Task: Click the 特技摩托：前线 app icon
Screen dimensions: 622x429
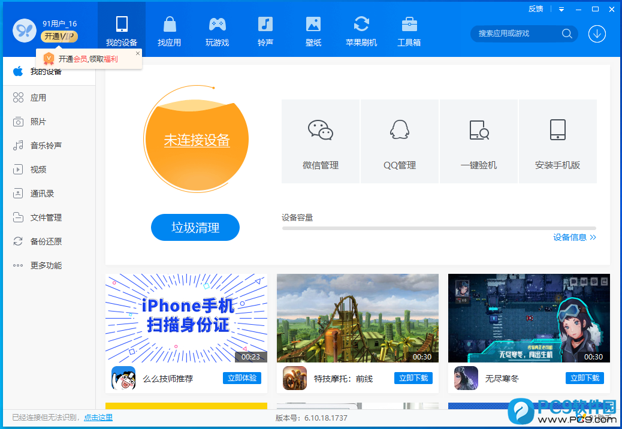Action: (x=295, y=378)
